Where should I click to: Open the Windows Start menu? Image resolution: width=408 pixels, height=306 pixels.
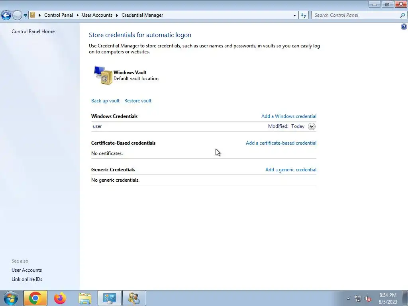[11, 298]
